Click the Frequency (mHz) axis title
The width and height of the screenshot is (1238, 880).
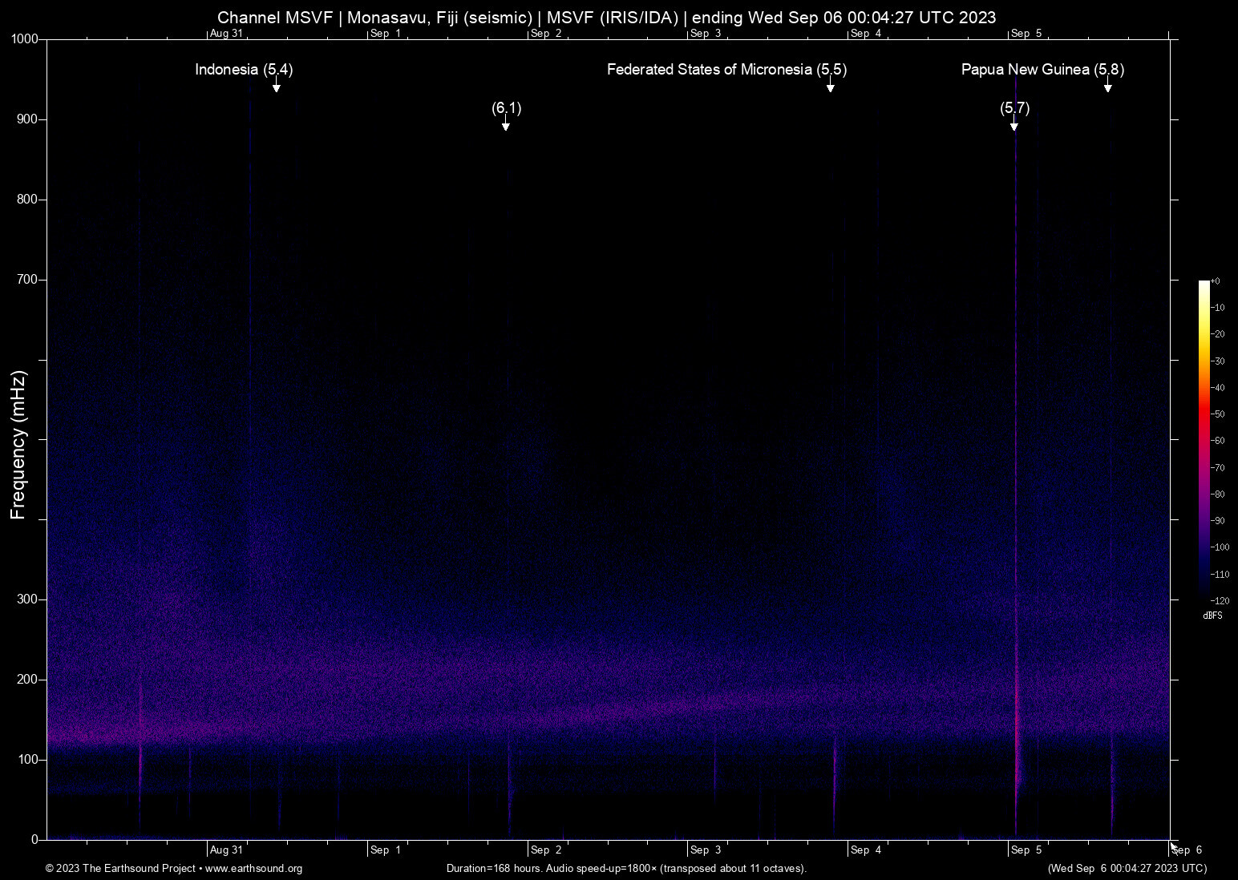click(18, 445)
